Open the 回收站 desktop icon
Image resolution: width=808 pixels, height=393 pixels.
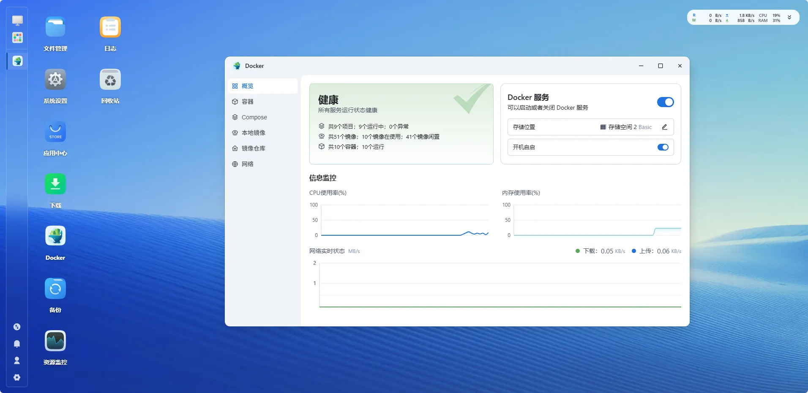[110, 79]
